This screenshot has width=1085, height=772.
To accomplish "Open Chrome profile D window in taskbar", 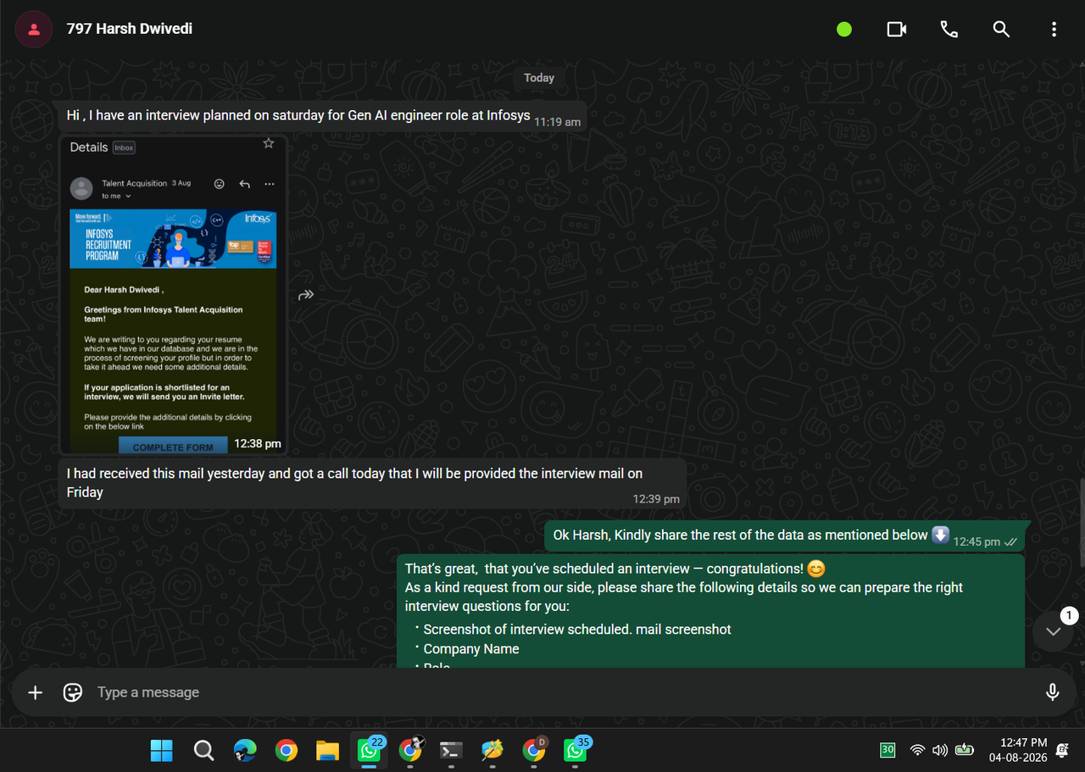I will pyautogui.click(x=535, y=749).
